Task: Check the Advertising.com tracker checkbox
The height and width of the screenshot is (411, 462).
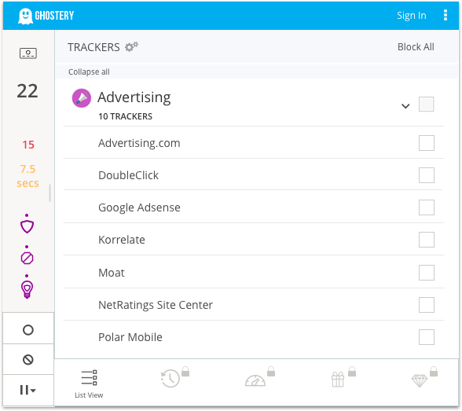Action: [x=427, y=143]
